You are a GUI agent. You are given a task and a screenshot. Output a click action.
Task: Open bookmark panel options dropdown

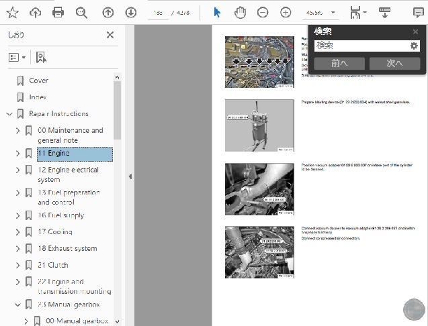tap(17, 57)
